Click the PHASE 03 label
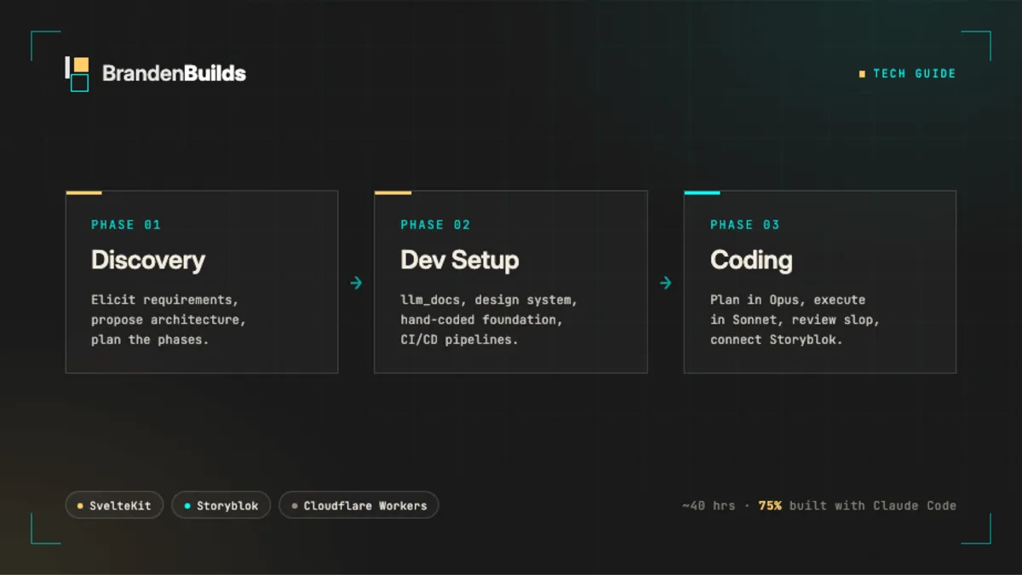 pyautogui.click(x=745, y=225)
